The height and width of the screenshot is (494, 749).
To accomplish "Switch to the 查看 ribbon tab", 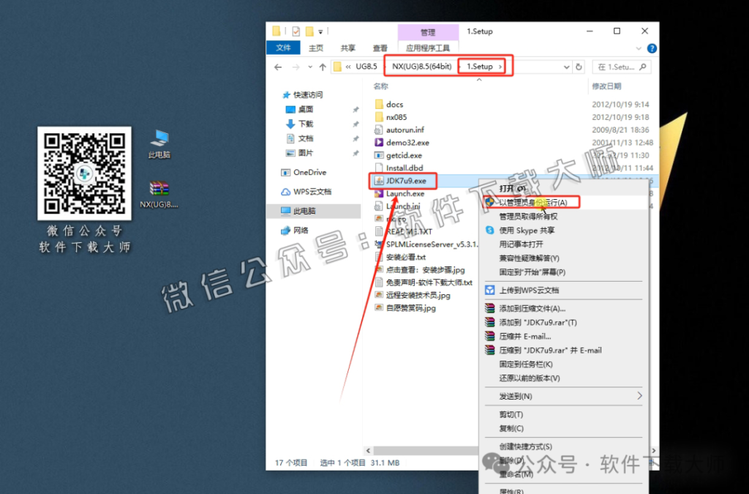I will pos(380,48).
